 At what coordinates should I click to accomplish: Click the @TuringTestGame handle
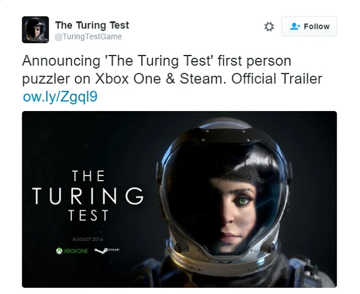[x=88, y=37]
